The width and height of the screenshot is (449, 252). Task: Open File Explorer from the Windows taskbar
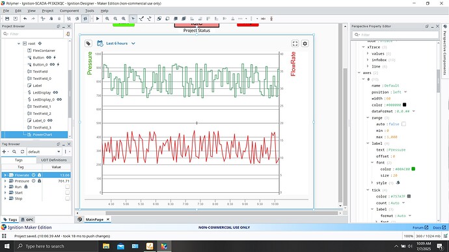click(x=106, y=246)
